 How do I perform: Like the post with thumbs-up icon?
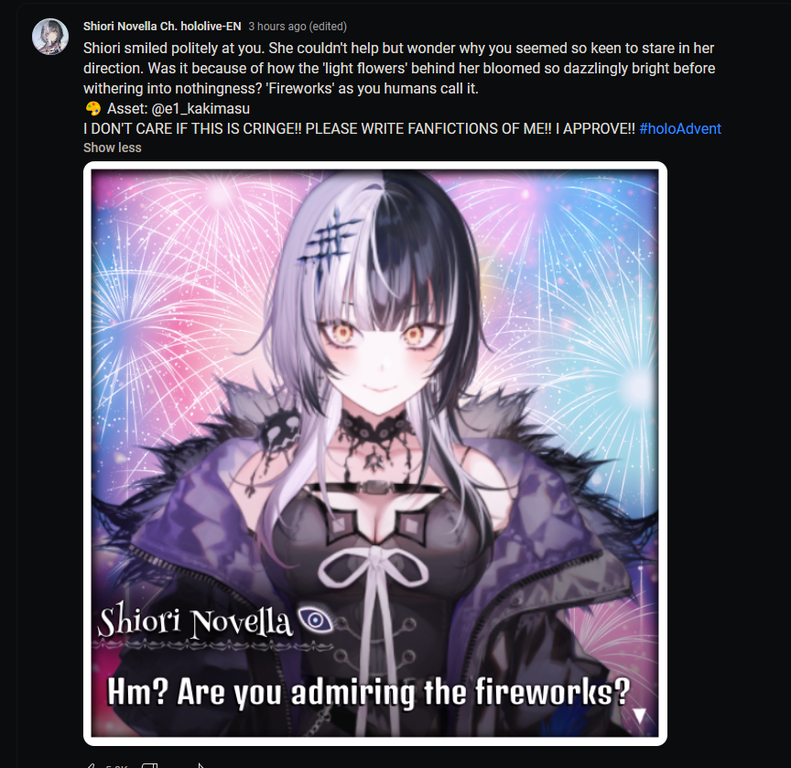(90, 765)
